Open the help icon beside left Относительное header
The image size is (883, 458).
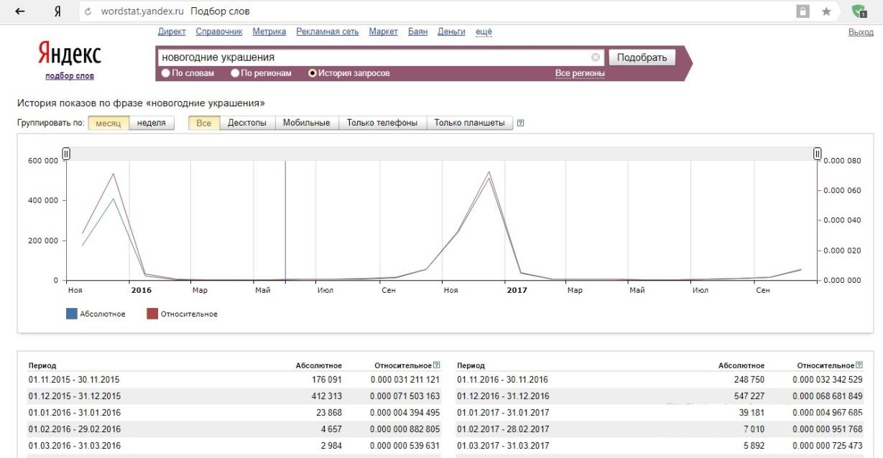(436, 365)
